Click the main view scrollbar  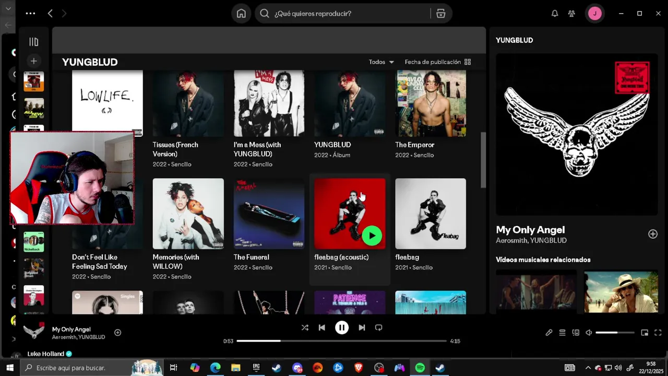pos(483,160)
